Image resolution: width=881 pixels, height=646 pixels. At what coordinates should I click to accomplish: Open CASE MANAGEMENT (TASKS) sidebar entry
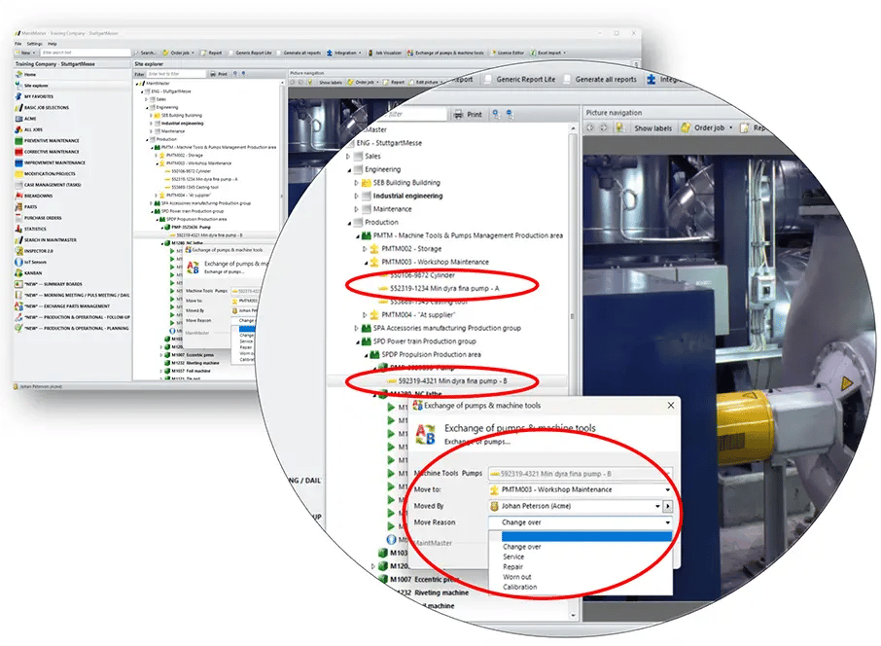[53, 185]
